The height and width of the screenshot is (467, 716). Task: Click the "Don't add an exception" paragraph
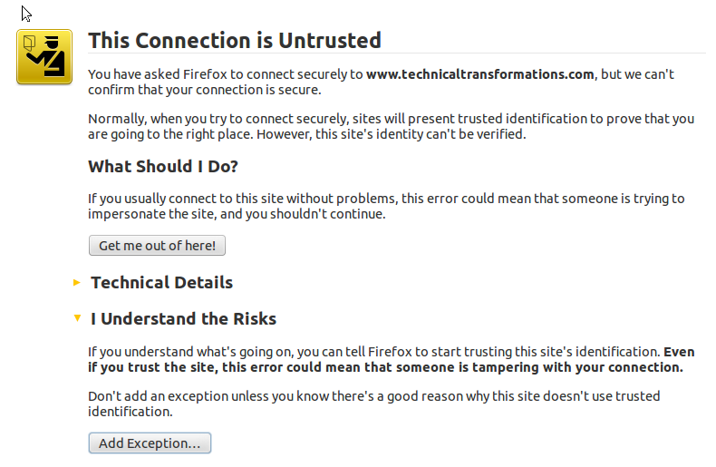click(x=373, y=404)
